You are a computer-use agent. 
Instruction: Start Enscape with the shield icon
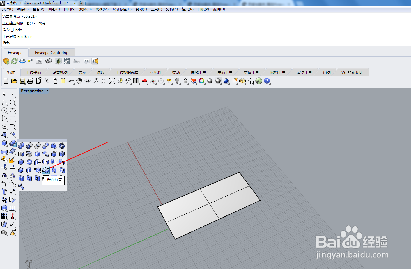6,61
